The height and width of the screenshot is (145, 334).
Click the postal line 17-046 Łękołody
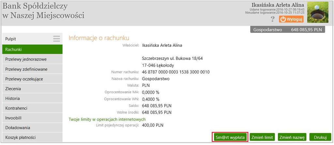tap(158, 65)
